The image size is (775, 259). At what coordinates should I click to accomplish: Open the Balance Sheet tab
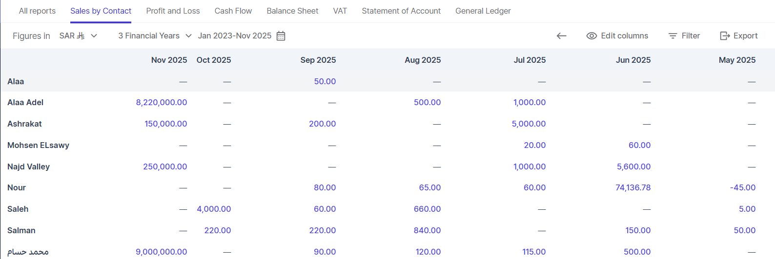pyautogui.click(x=292, y=11)
